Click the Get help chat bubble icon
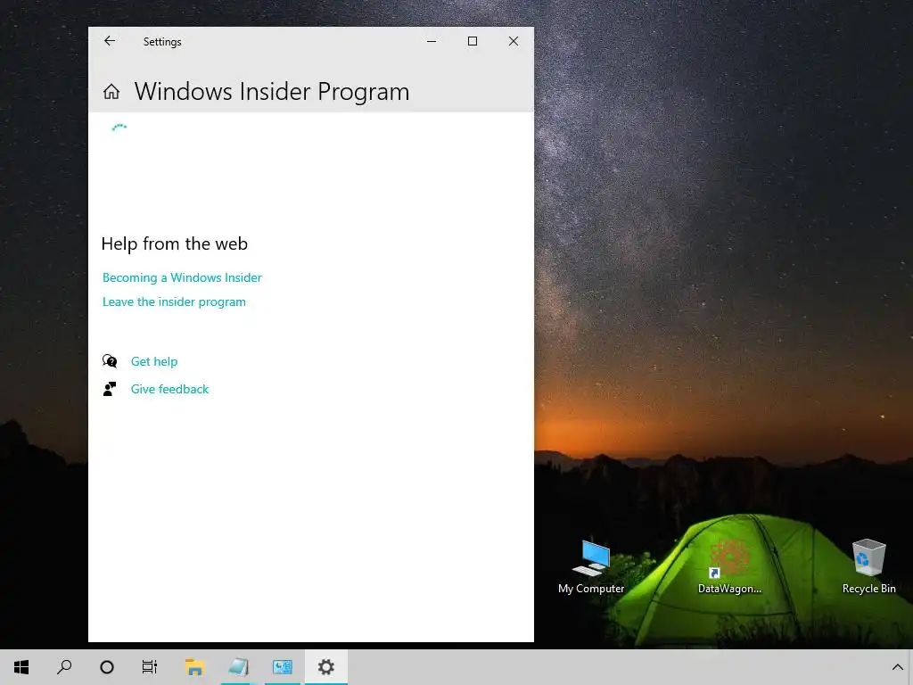 tap(110, 361)
